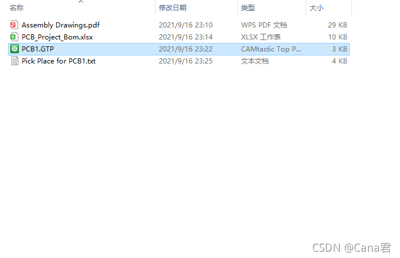
Task: Click the 2021/9/16 23:25 date cell
Action: (x=186, y=61)
